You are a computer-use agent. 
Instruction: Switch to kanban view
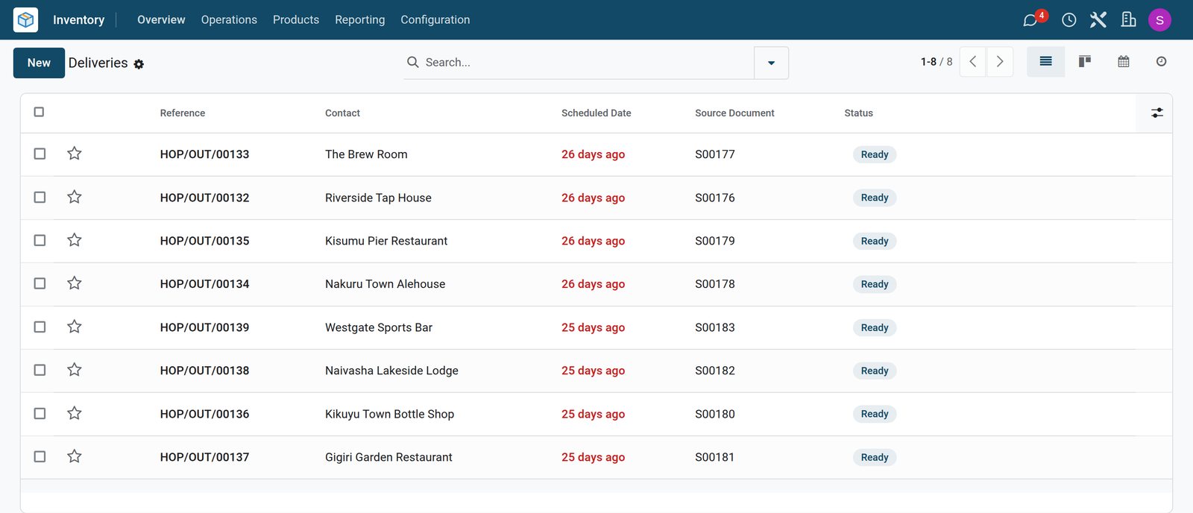click(x=1085, y=61)
